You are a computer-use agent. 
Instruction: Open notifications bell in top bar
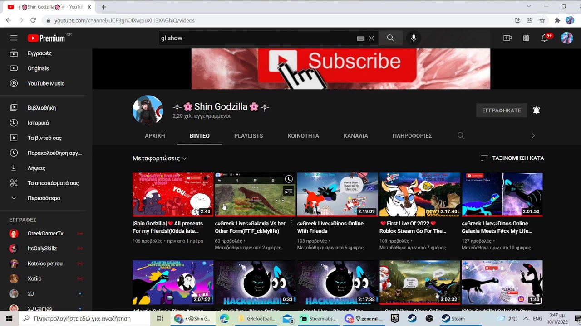point(545,38)
